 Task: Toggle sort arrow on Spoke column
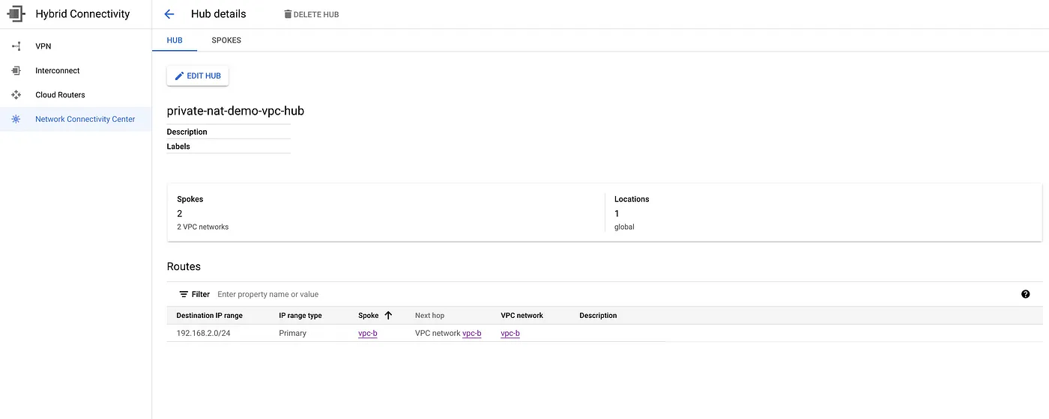[x=388, y=315]
